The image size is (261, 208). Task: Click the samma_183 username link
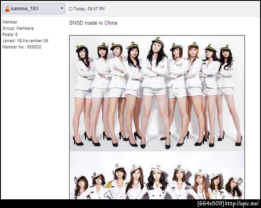(24, 9)
